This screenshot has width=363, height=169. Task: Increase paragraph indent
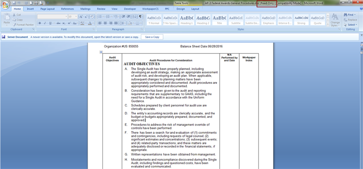coord(129,17)
